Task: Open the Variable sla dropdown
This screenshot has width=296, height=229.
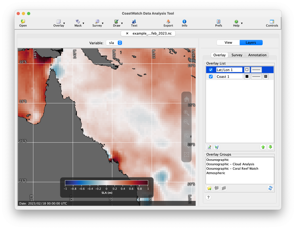Action: click(x=114, y=43)
